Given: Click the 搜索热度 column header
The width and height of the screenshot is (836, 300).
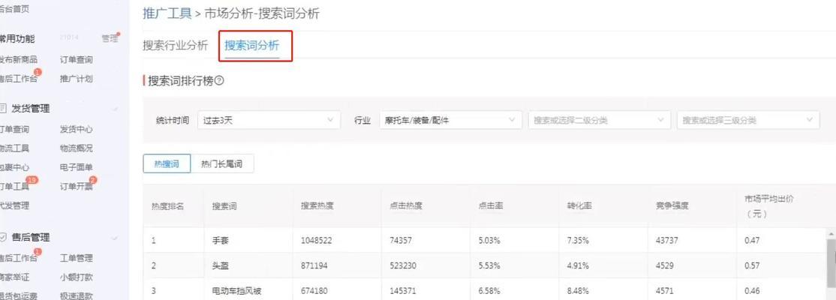Looking at the screenshot, I should (317, 205).
